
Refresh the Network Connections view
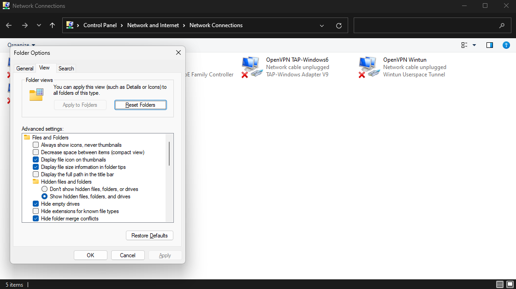[339, 25]
